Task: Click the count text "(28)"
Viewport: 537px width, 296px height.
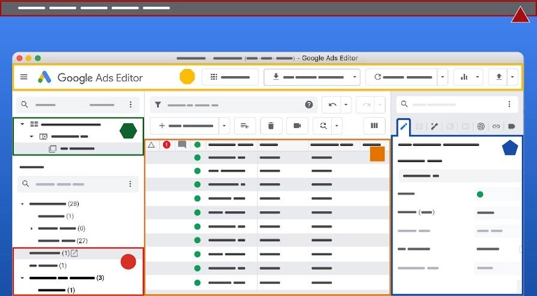Action: (73, 204)
